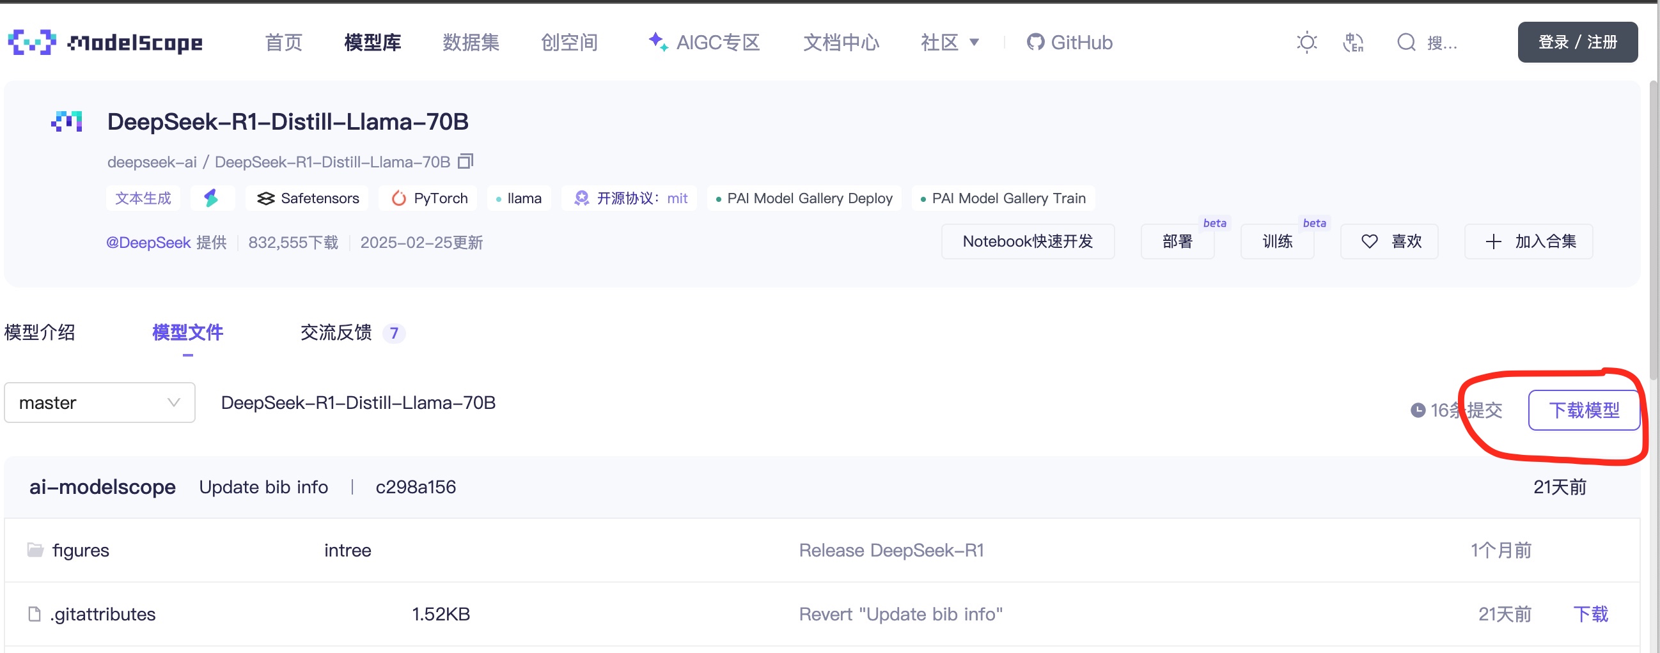Click the 登录 / 注册 button

coord(1578,43)
